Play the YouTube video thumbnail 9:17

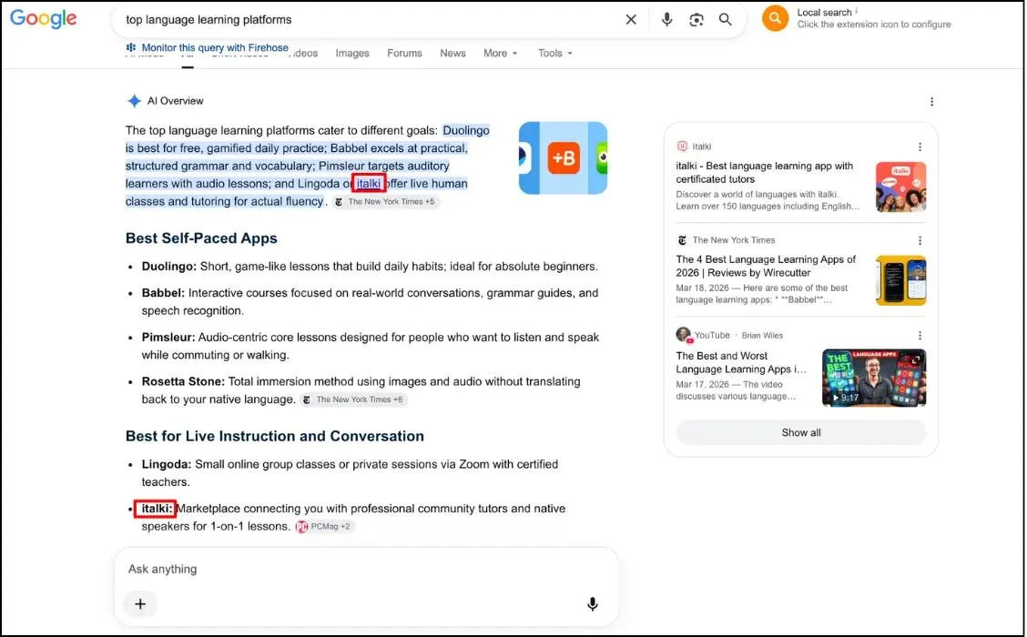point(874,378)
